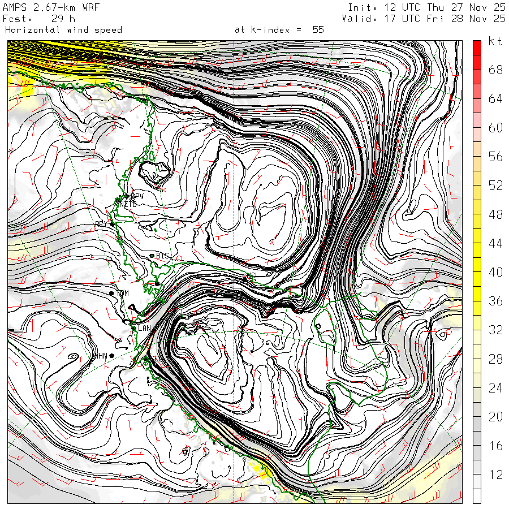Select the 64 value on the color scale
This screenshot has height=509, width=509.
tap(495, 98)
